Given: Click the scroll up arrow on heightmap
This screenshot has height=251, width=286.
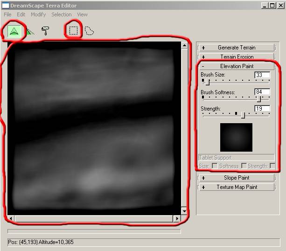Looking at the screenshot, I should pos(184,46).
